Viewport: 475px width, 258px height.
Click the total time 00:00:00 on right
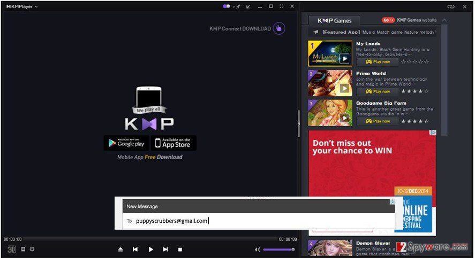click(x=288, y=239)
